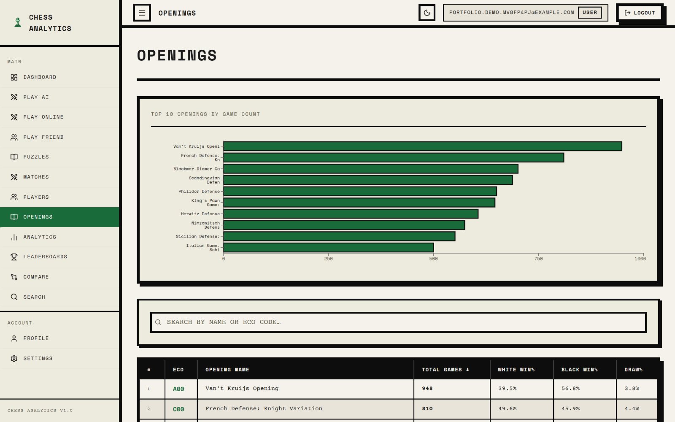Open the Dashboard page
The height and width of the screenshot is (422, 675).
59,77
